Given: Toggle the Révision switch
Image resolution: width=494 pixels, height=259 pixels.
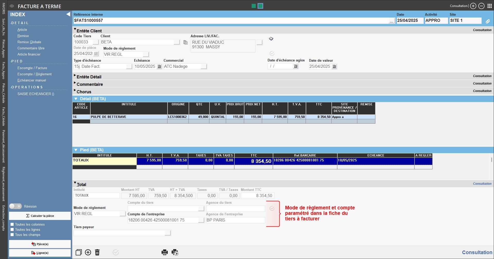Looking at the screenshot, I should click(15, 206).
